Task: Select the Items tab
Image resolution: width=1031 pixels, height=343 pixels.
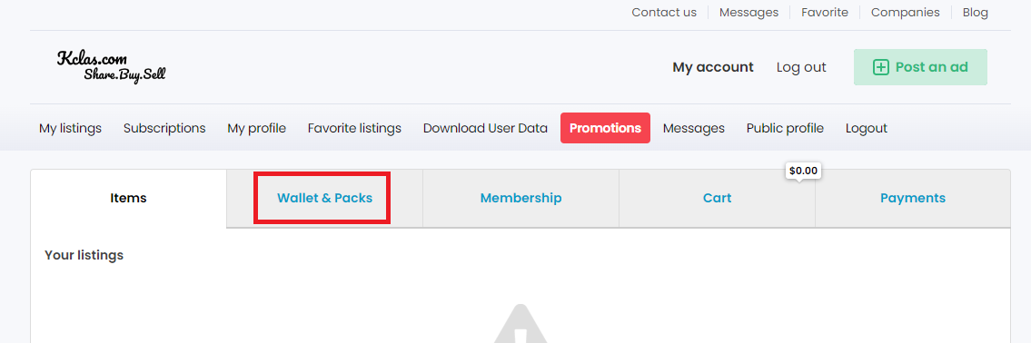Action: [x=128, y=198]
